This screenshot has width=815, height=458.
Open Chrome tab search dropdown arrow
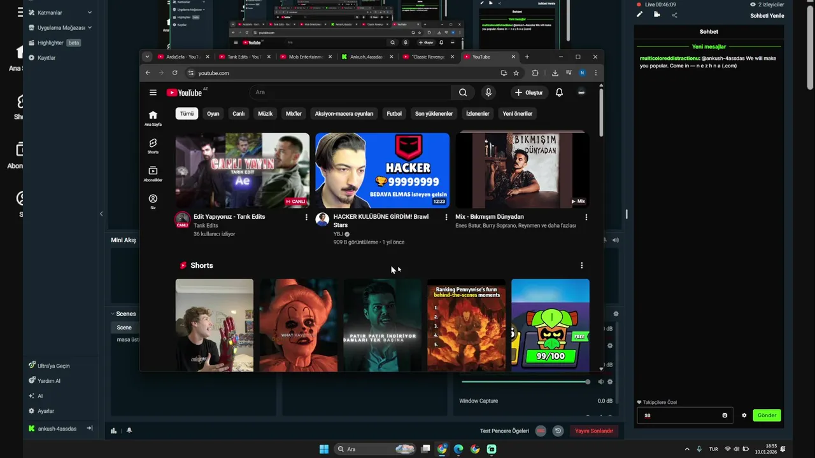click(147, 57)
